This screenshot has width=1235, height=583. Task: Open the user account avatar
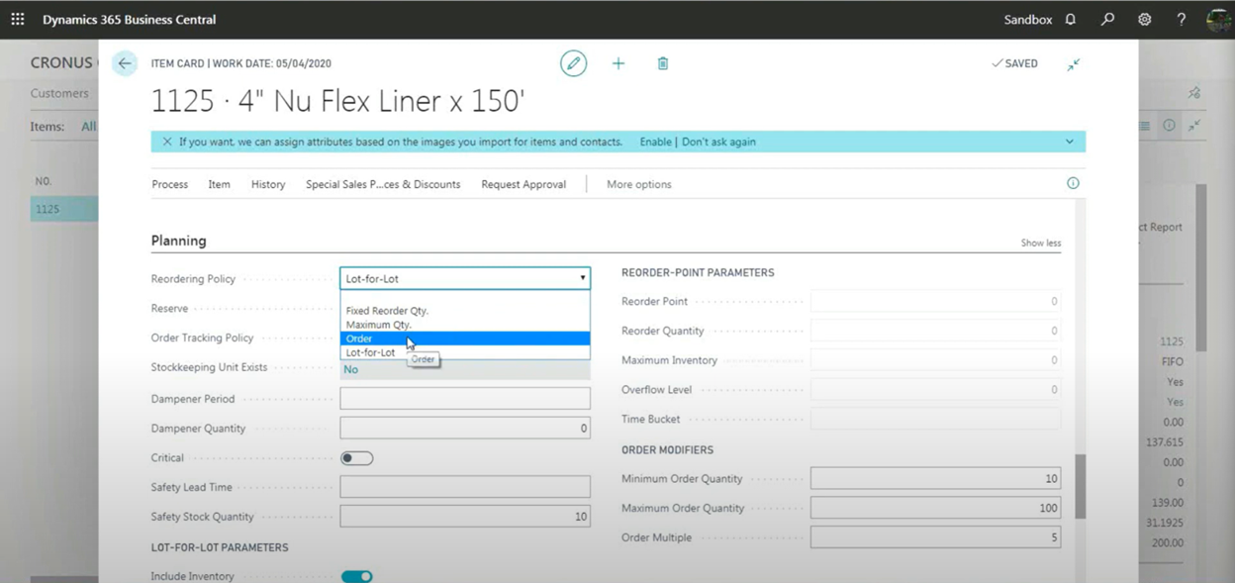pos(1219,19)
